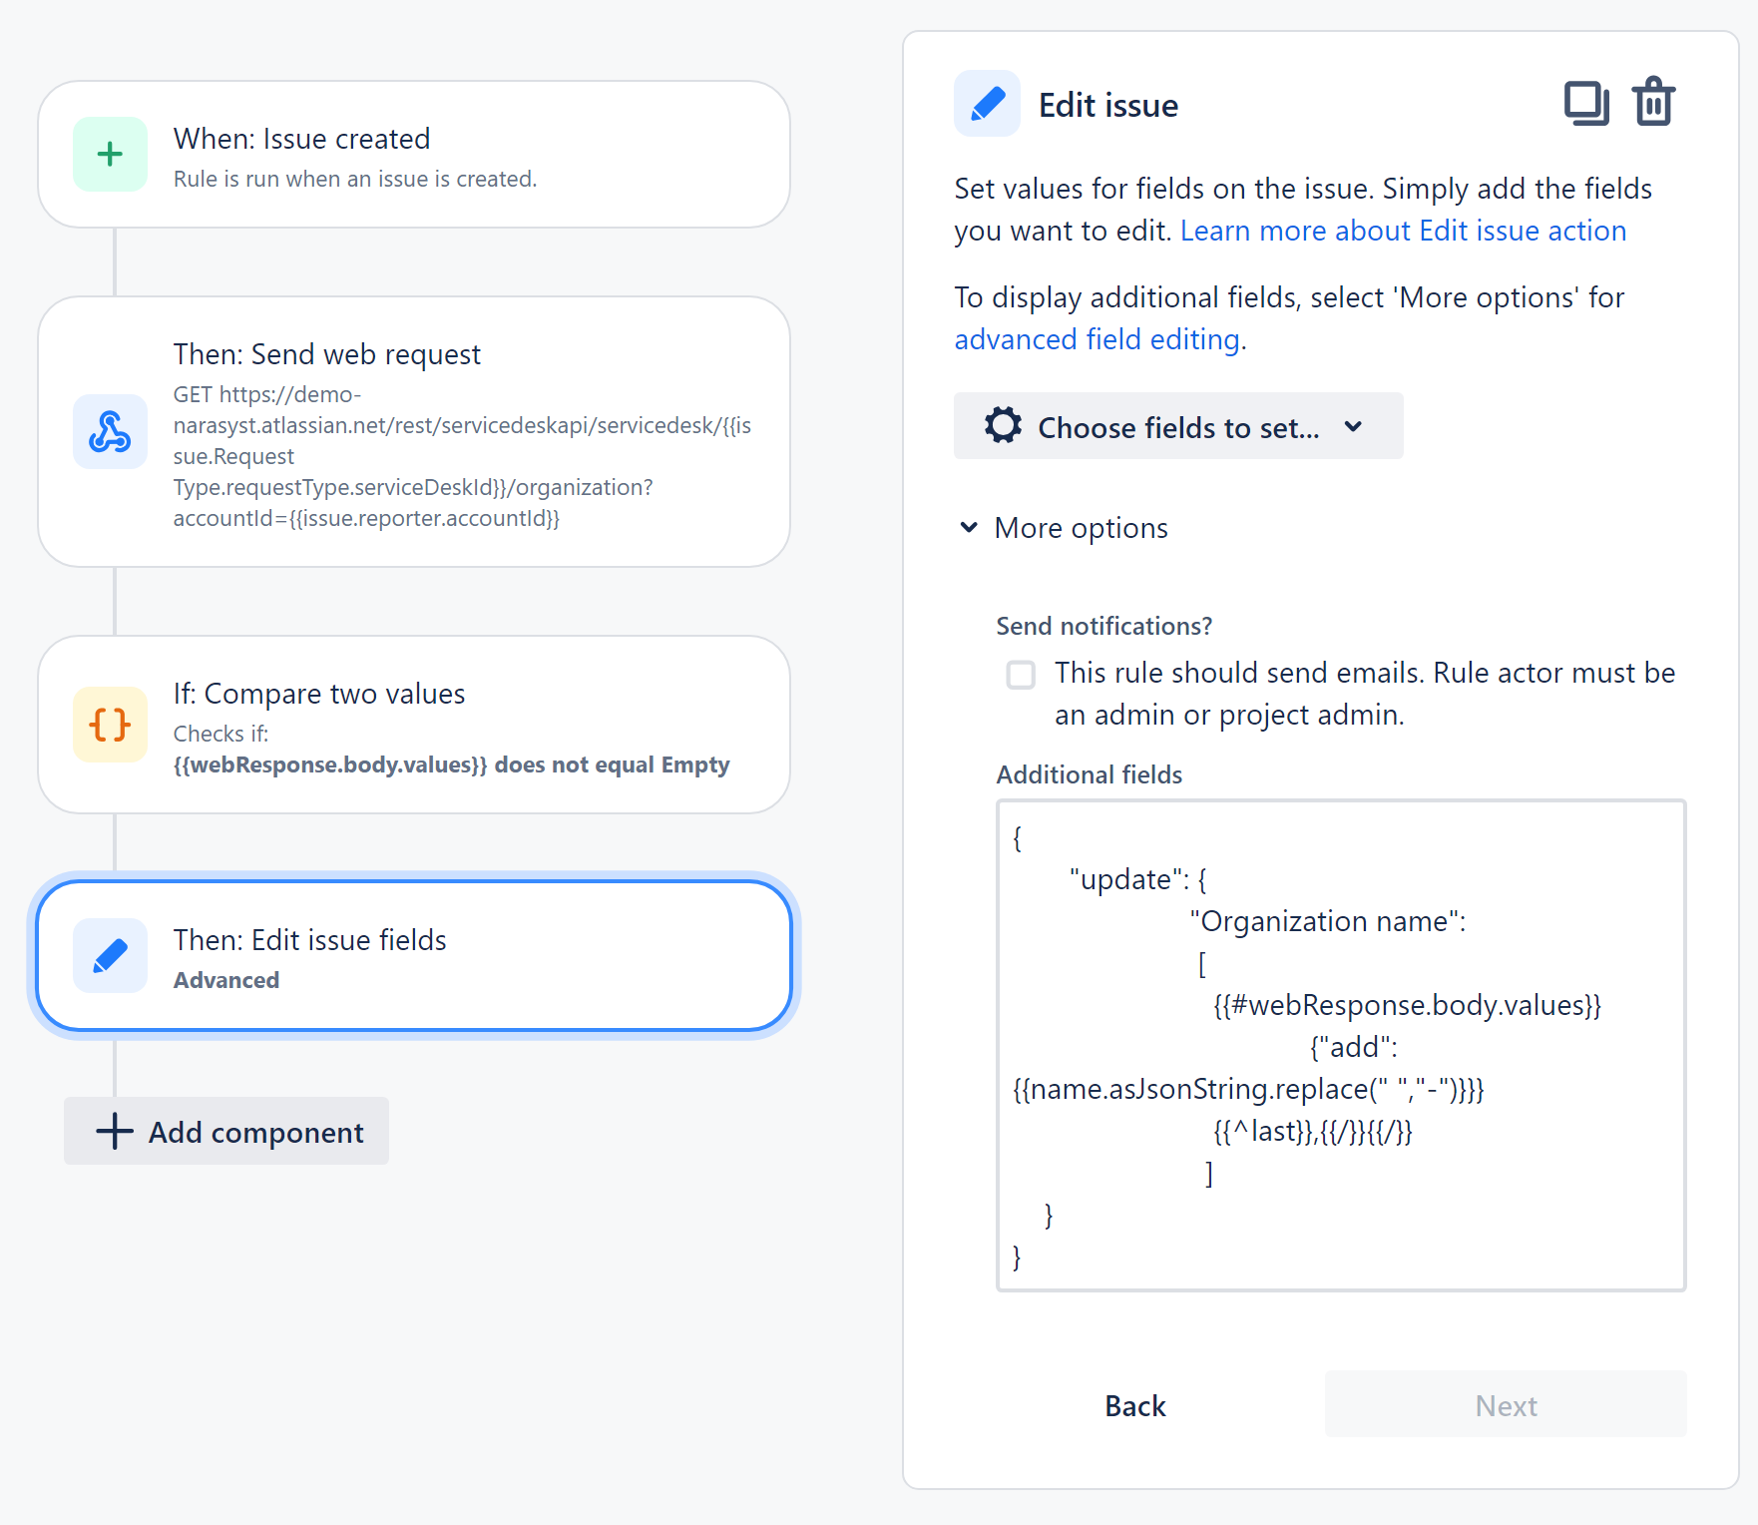The image size is (1758, 1525).
Task: Delete the Edit issue component via trash icon
Action: [1653, 102]
